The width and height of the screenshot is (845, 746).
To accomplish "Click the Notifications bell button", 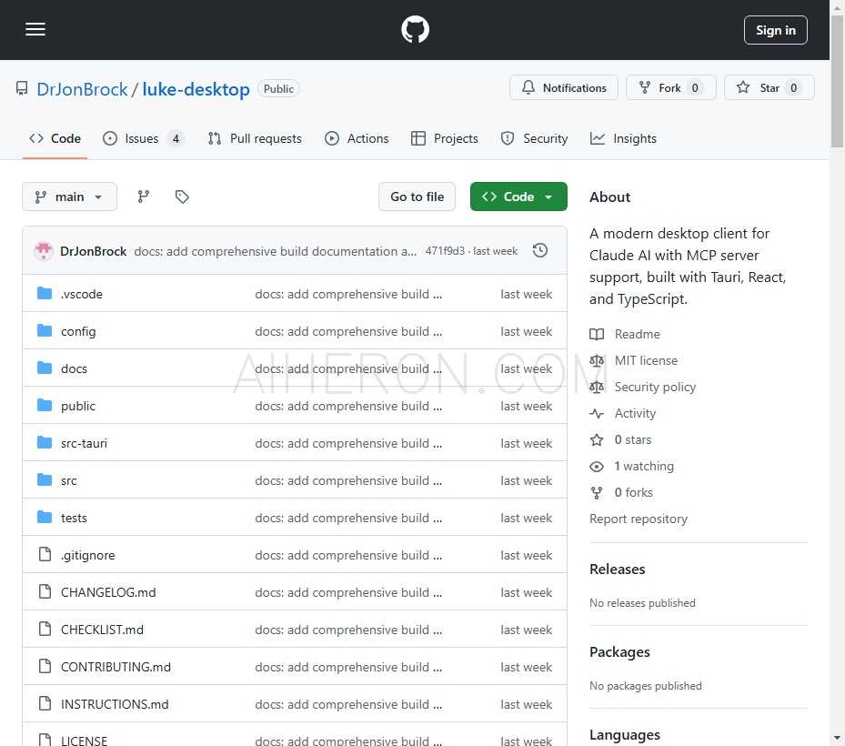I will [x=564, y=88].
